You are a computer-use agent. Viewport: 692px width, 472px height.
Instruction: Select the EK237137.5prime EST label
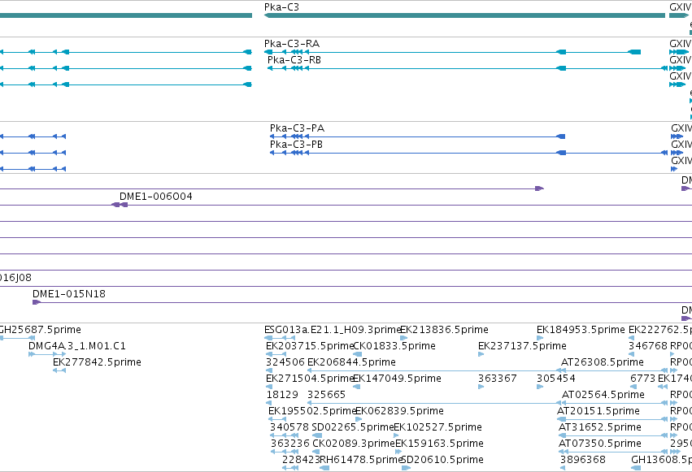point(523,346)
